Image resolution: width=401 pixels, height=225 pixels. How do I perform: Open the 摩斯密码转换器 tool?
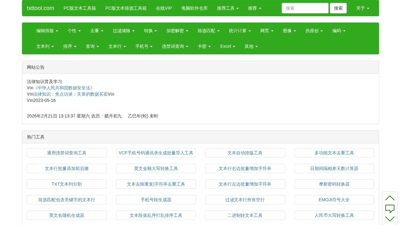[334, 184]
